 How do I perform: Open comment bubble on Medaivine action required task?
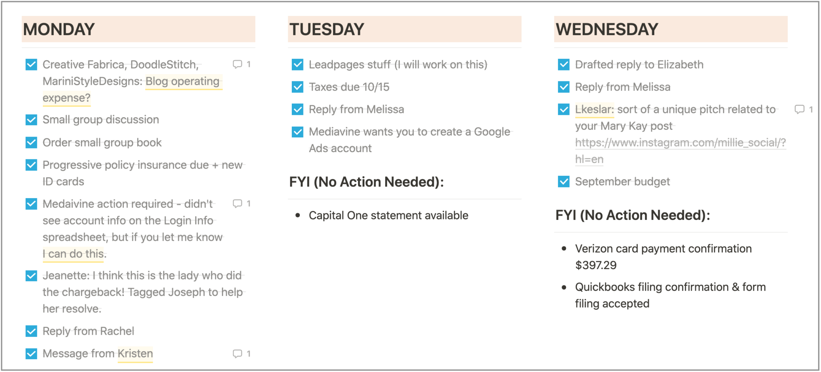(x=242, y=203)
